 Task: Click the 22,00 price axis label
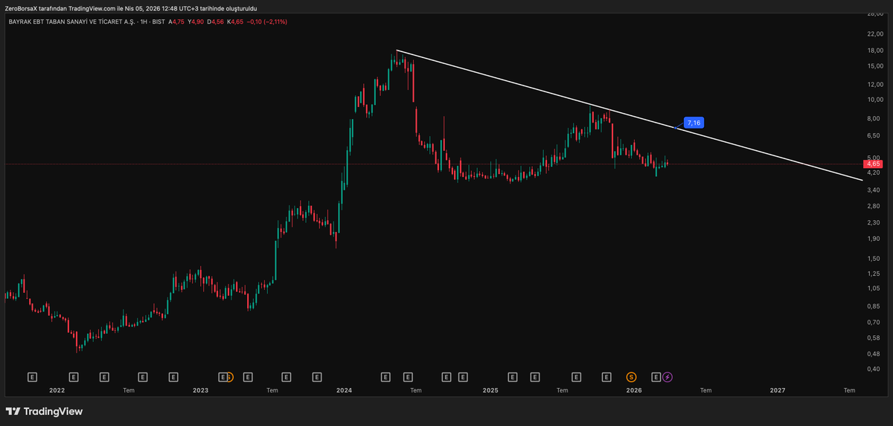pos(874,34)
